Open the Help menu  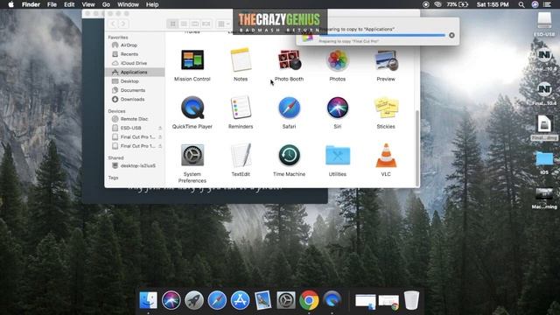[x=152, y=4]
